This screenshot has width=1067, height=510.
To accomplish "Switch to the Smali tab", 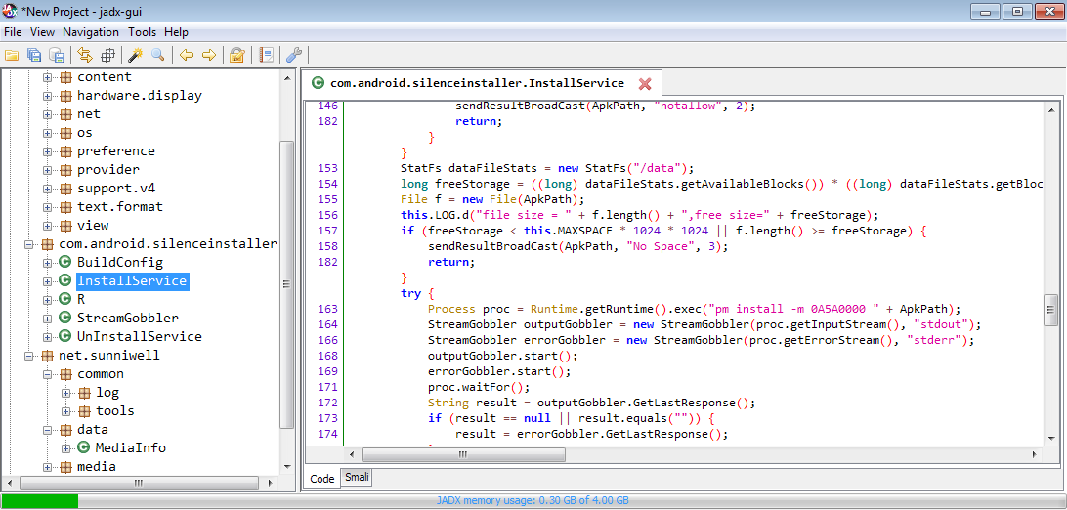I will (x=358, y=478).
